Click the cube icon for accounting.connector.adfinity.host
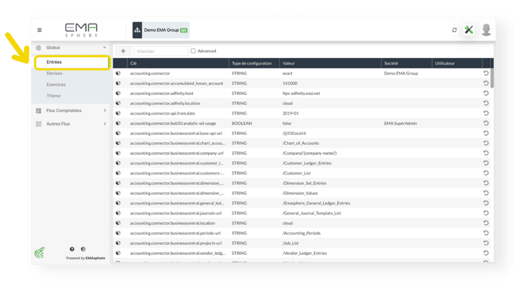Screen dimensions: 514x293 tap(119, 93)
